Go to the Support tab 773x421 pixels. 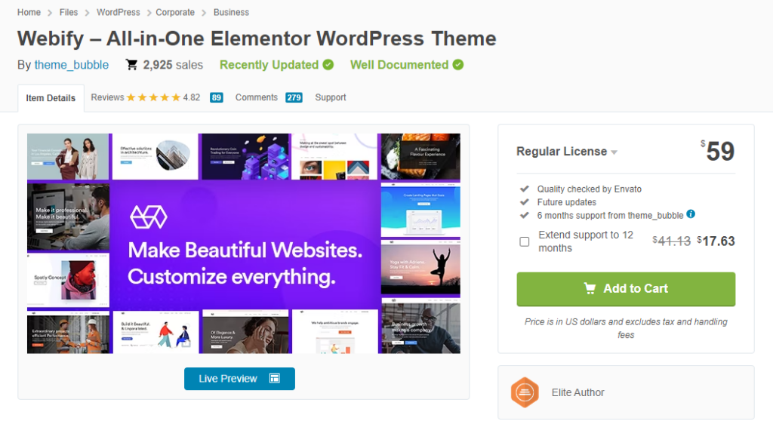click(331, 97)
